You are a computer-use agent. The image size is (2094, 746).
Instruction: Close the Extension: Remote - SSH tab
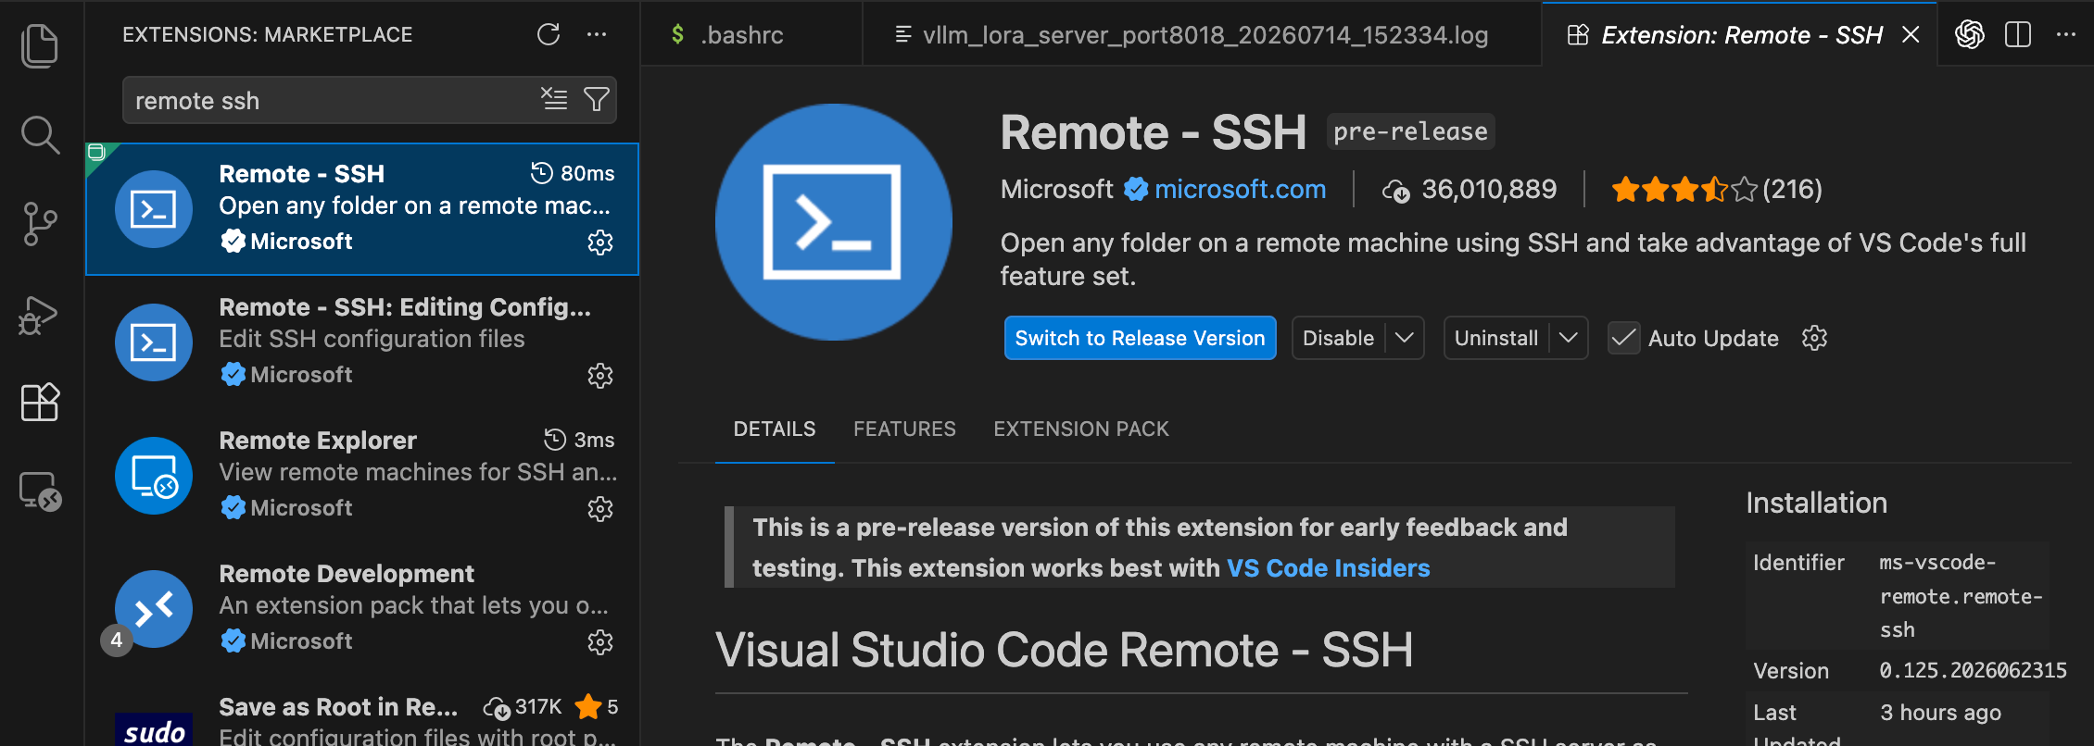1911,35
